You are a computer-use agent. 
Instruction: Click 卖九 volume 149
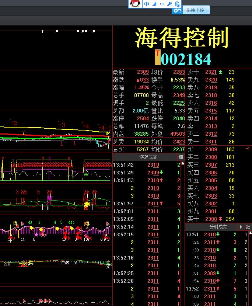(230, 80)
